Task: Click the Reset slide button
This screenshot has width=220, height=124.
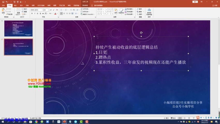Action: click(24, 12)
